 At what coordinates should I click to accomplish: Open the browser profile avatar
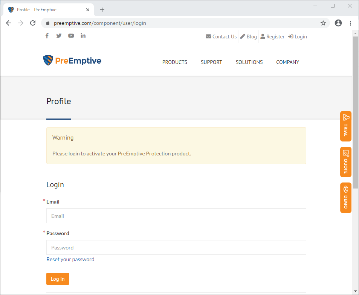pos(338,23)
